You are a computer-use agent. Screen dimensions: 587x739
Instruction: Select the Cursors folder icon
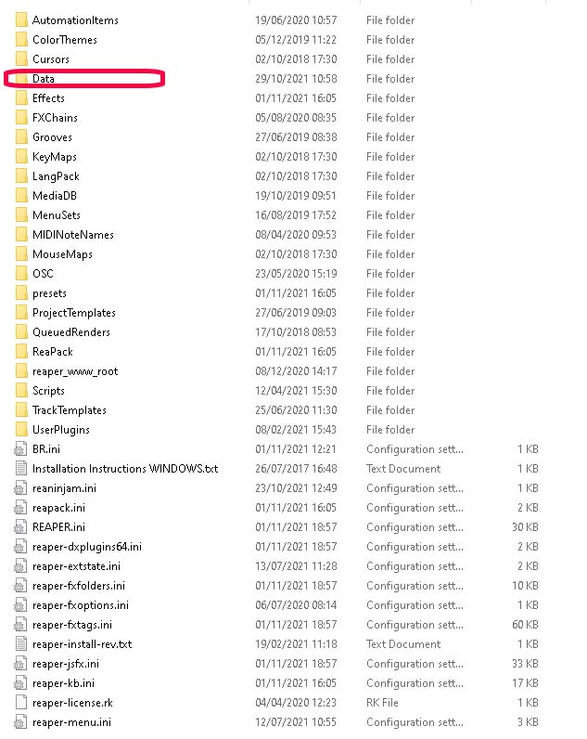(x=21, y=59)
